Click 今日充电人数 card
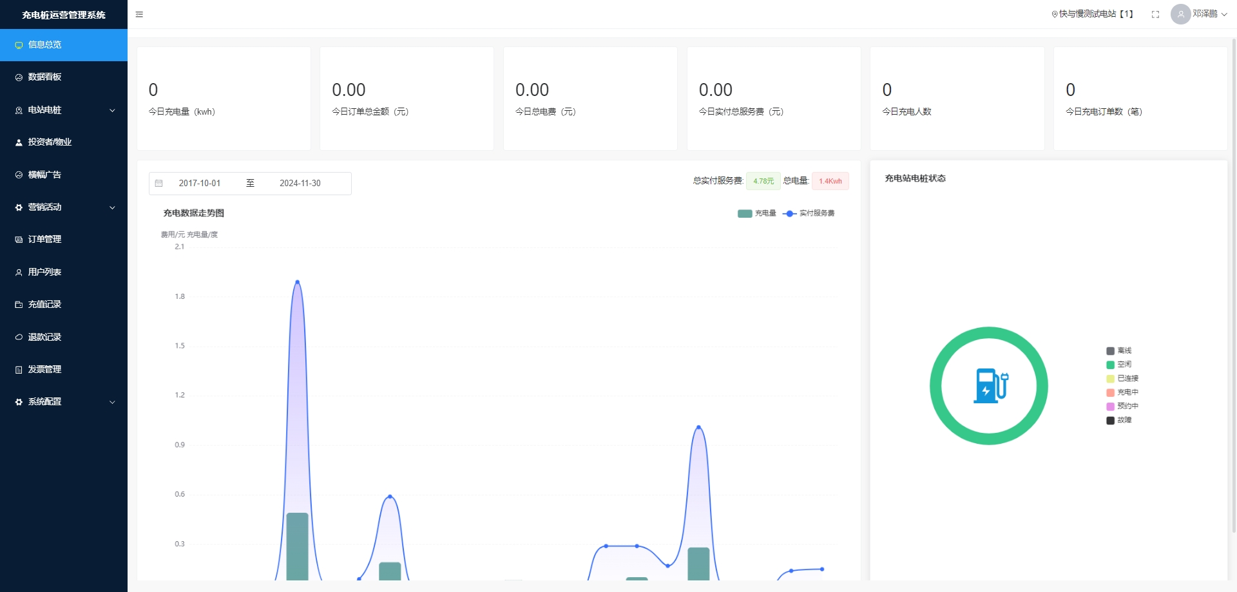Image resolution: width=1237 pixels, height=592 pixels. point(957,99)
